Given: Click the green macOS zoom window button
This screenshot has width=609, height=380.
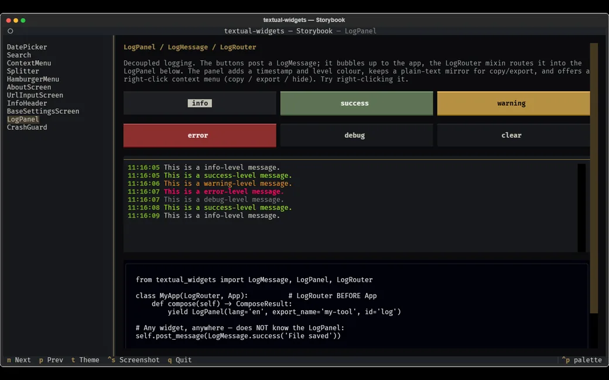Looking at the screenshot, I should click(23, 20).
